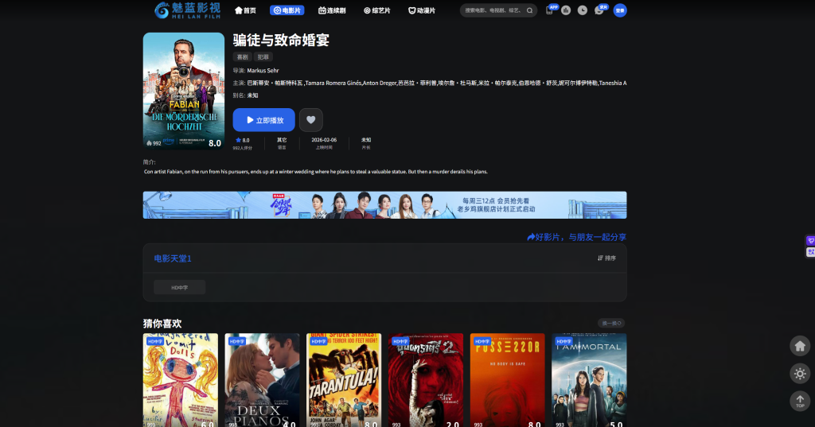Focus the movie search input field
The height and width of the screenshot is (427, 815).
(x=493, y=10)
